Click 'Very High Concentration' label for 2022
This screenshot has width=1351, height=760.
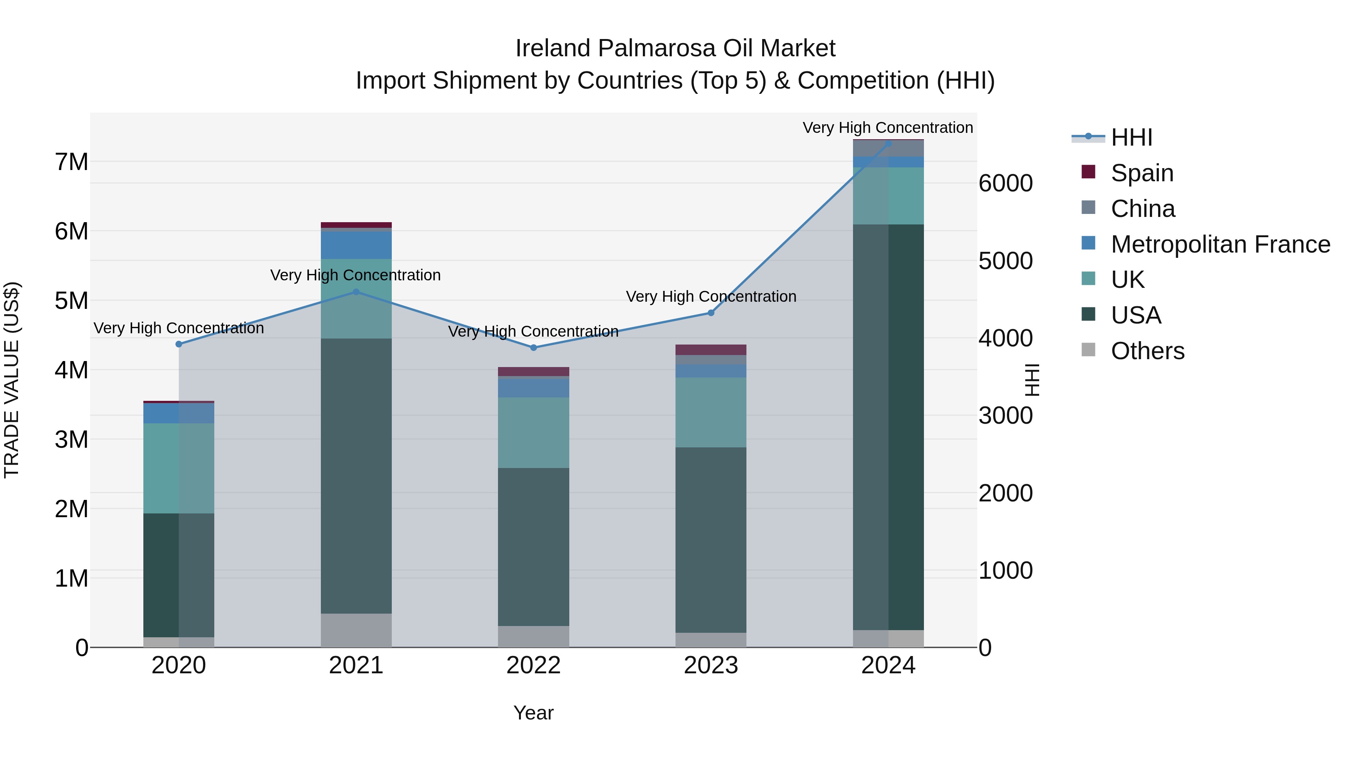click(x=533, y=331)
